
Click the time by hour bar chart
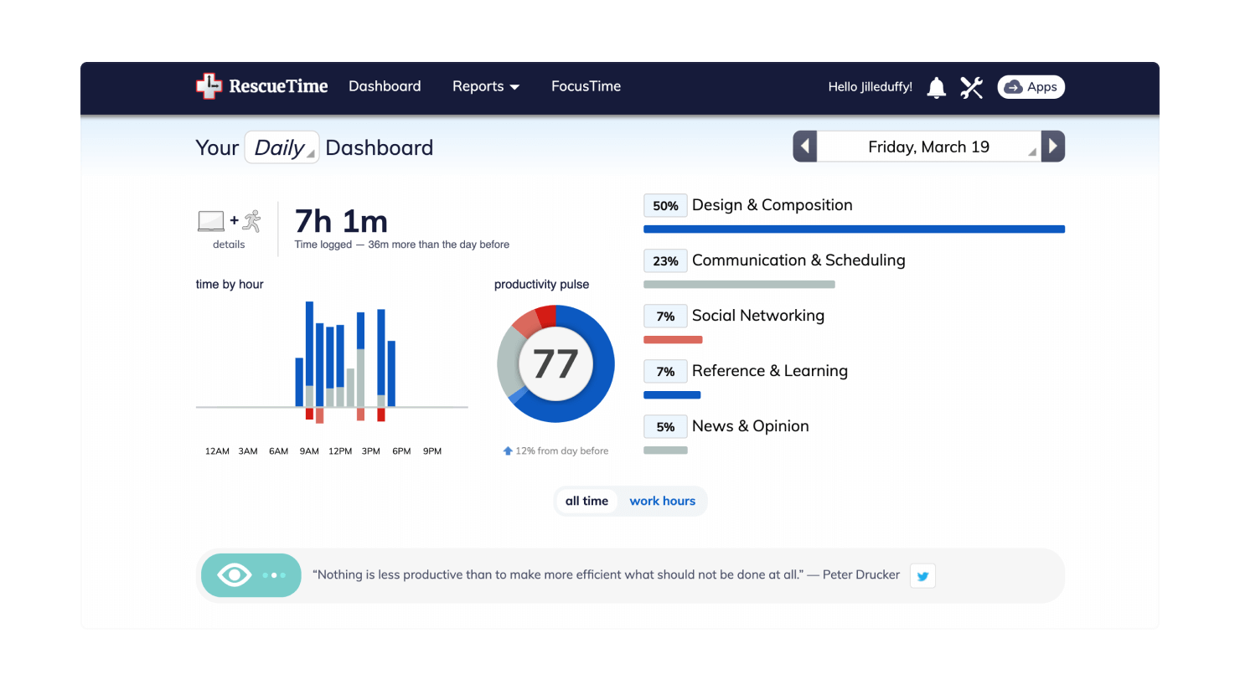point(332,361)
